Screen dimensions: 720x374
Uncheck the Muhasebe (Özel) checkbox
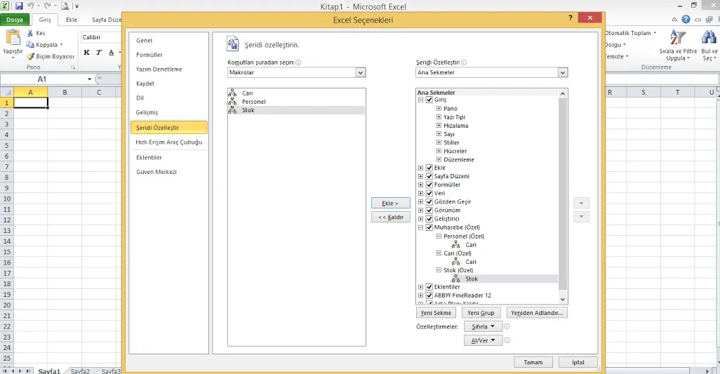coord(429,227)
